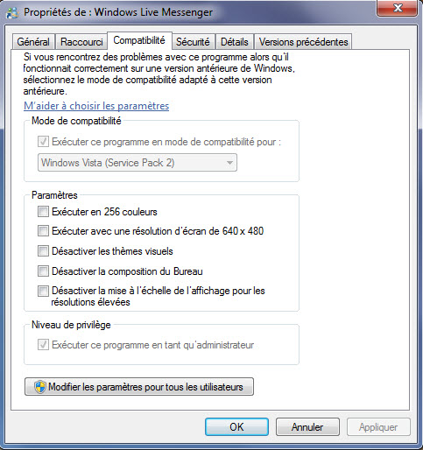
Task: Click the UAC shield icon on Modifier button
Action: click(39, 387)
